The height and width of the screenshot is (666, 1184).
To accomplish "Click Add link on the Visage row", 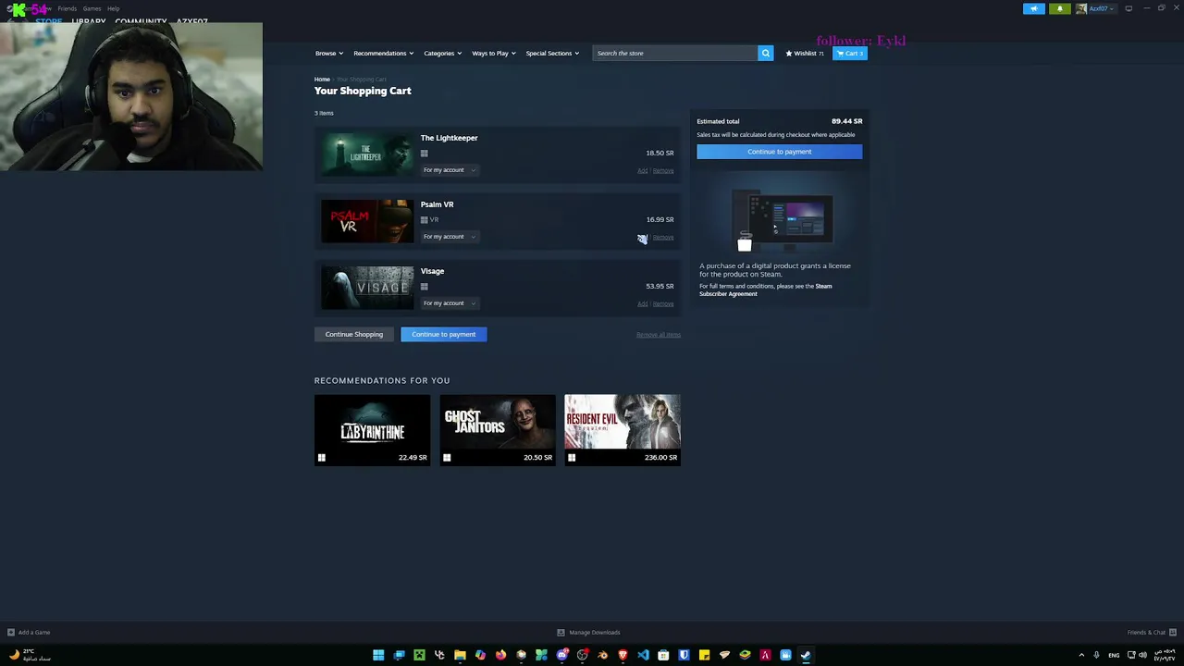I will point(642,304).
